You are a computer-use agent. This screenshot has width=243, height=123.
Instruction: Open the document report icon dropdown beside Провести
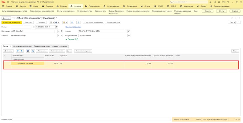tap(52, 23)
